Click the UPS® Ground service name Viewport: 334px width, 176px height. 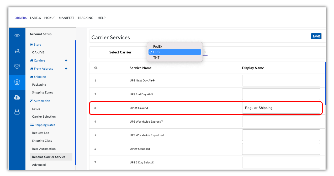tap(139, 108)
